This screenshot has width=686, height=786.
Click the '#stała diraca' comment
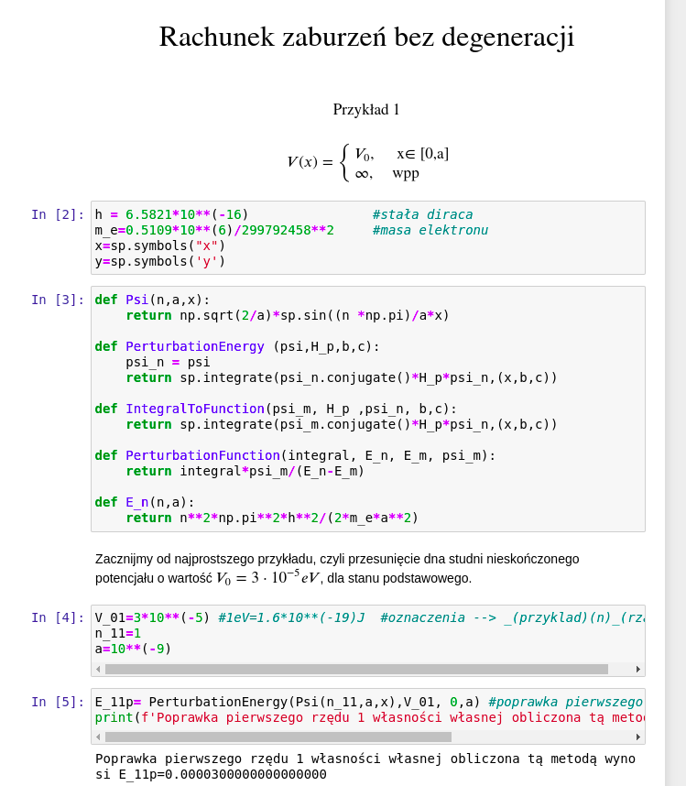(422, 214)
